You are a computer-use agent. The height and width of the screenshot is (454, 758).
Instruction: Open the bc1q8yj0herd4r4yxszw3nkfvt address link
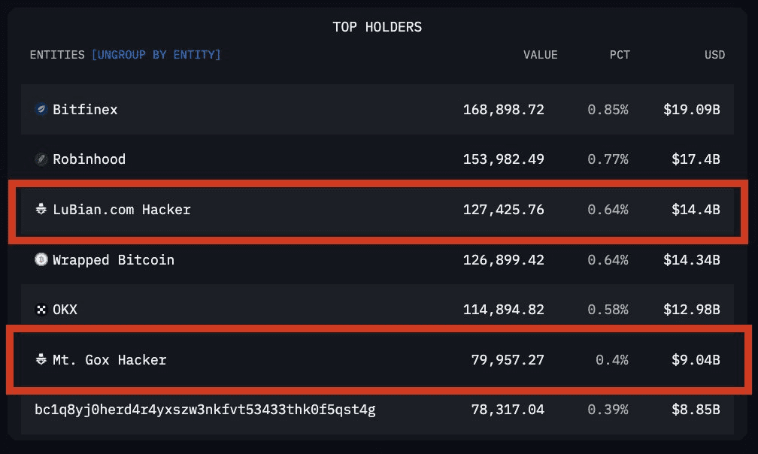click(205, 410)
